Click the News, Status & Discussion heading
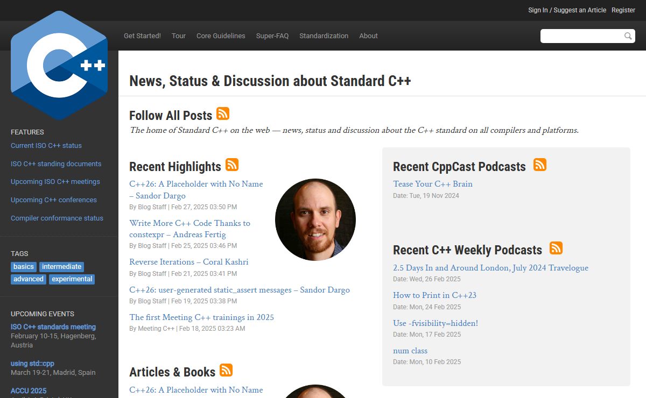Screen dimensions: 646x398 point(270,81)
